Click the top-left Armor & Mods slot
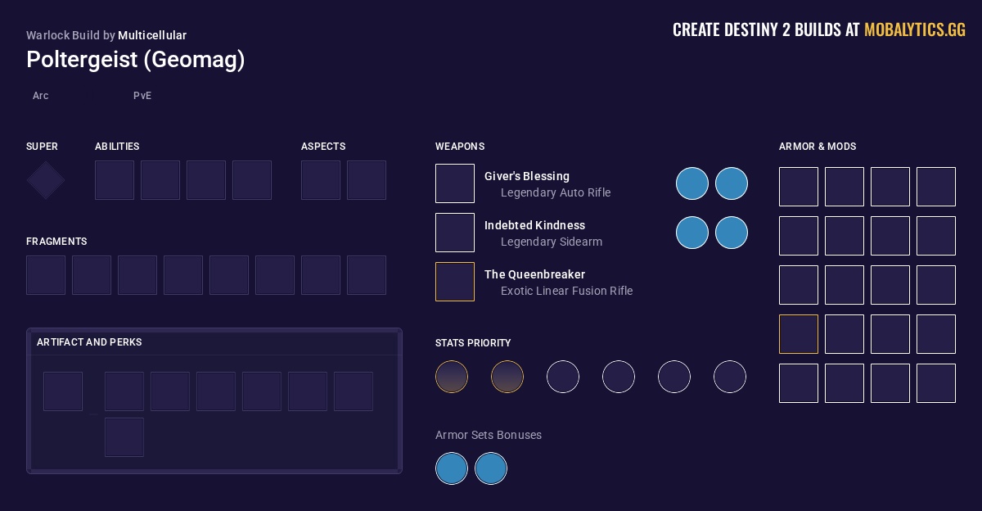Viewport: 982px width, 511px height. tap(799, 187)
